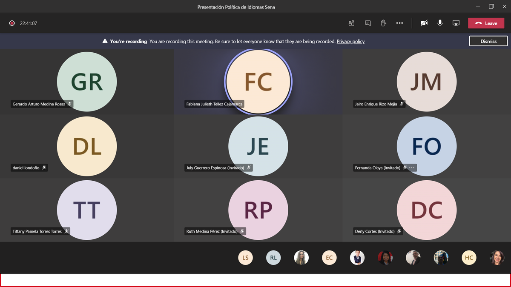Restore down the Teams meeting window
Screen dimensions: 511x287
pyautogui.click(x=491, y=6)
